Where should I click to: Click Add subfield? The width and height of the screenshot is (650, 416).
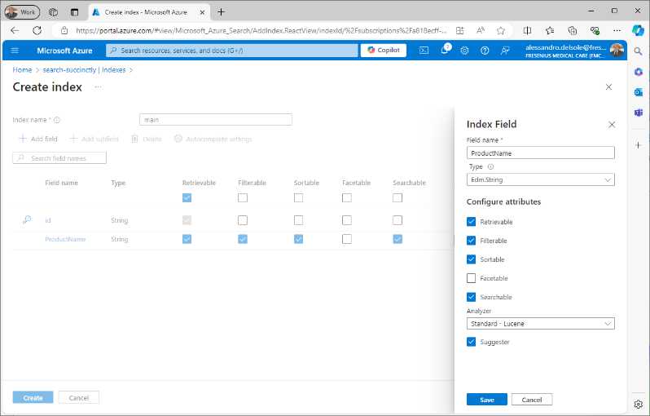[x=94, y=139]
